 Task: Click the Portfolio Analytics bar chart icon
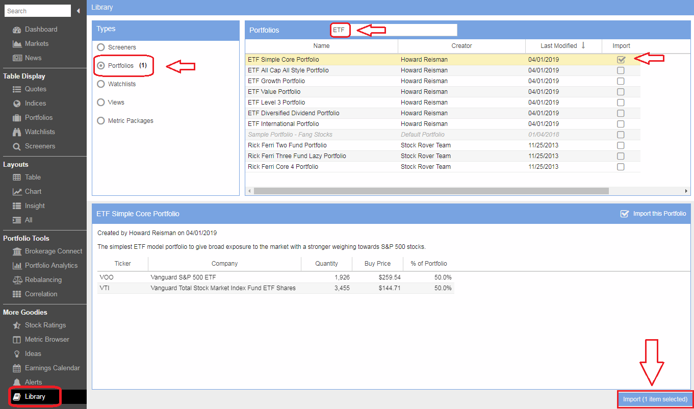pyautogui.click(x=17, y=266)
